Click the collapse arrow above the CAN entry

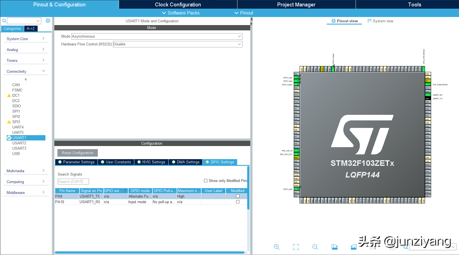26,79
